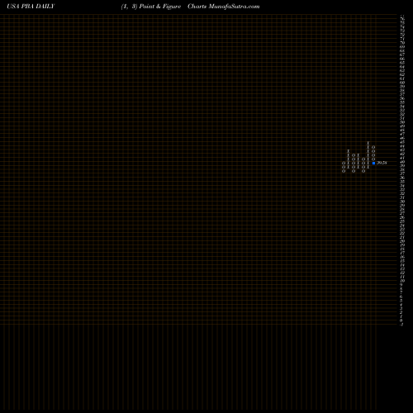Click the 'USA PBA DAILY' chart title
Screen dimensions: 413x413
31,7
